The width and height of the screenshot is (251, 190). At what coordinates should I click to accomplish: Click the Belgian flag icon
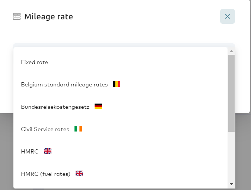pos(116,84)
